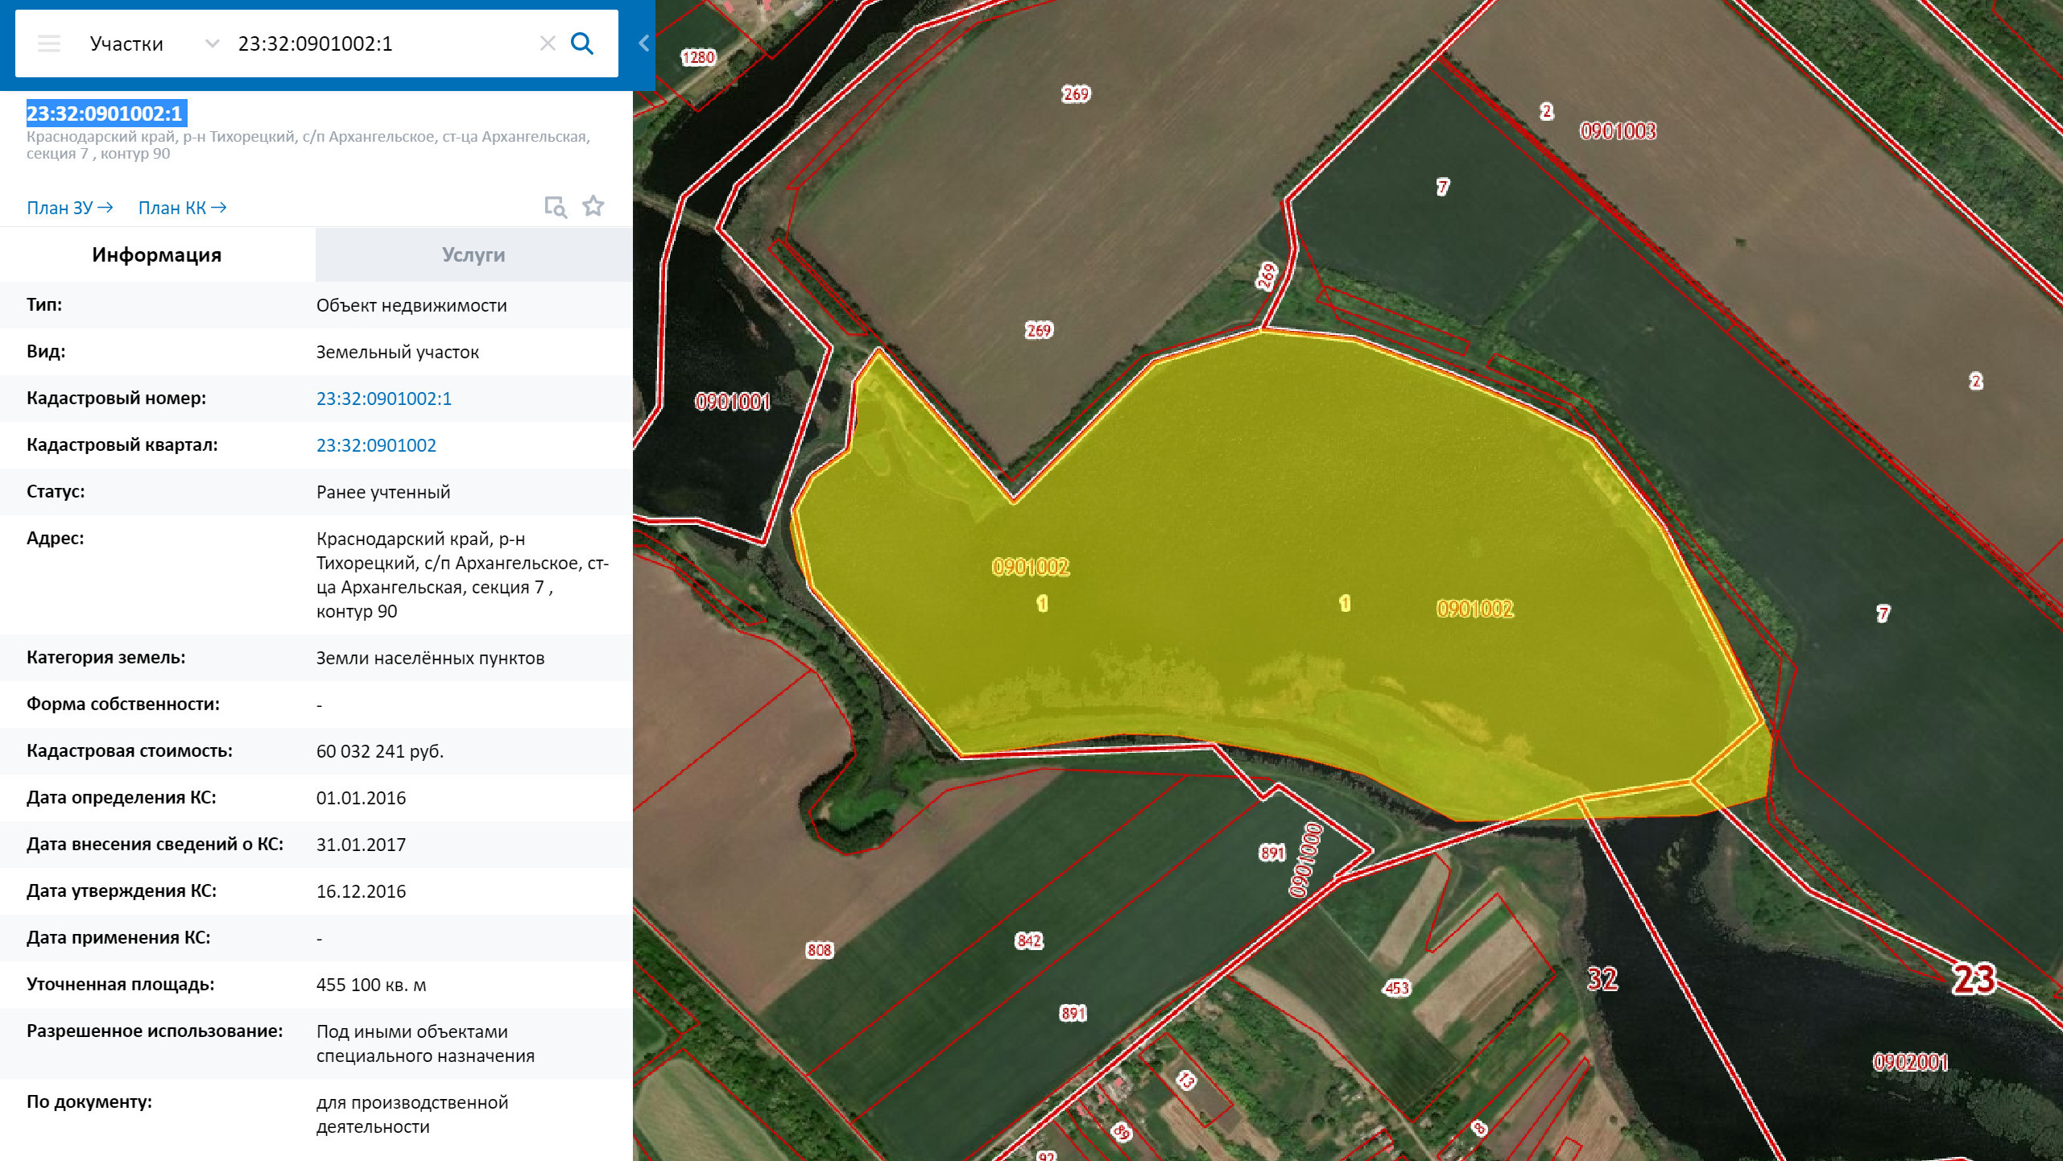This screenshot has height=1161, width=2063.
Task: Click the arrow next to План КК
Action: pos(218,208)
